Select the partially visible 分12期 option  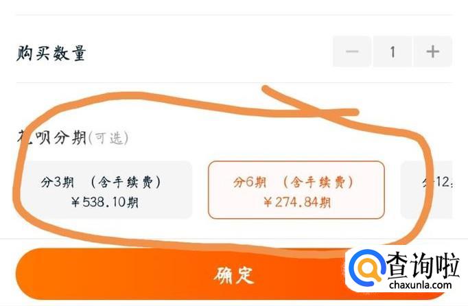tap(427, 190)
